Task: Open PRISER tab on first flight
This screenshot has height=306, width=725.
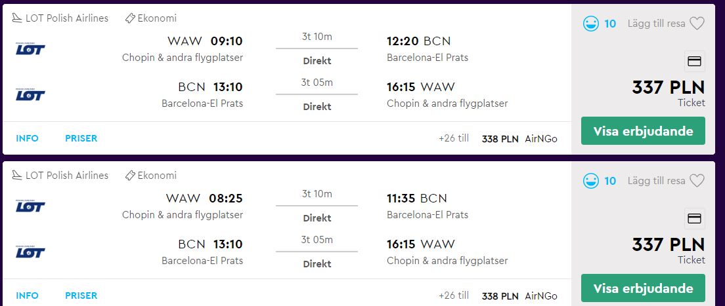Action: (81, 138)
